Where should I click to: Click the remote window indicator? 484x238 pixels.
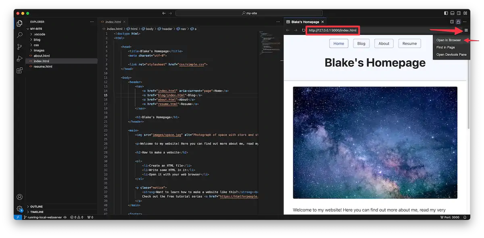pyautogui.click(x=17, y=217)
